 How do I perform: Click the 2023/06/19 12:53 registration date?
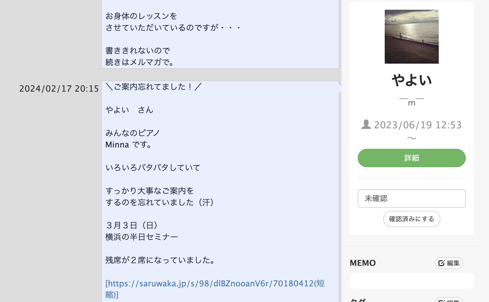(418, 125)
